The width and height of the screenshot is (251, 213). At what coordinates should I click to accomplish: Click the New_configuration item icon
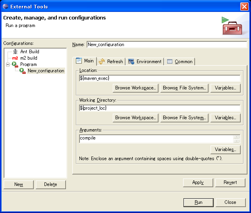(23, 71)
